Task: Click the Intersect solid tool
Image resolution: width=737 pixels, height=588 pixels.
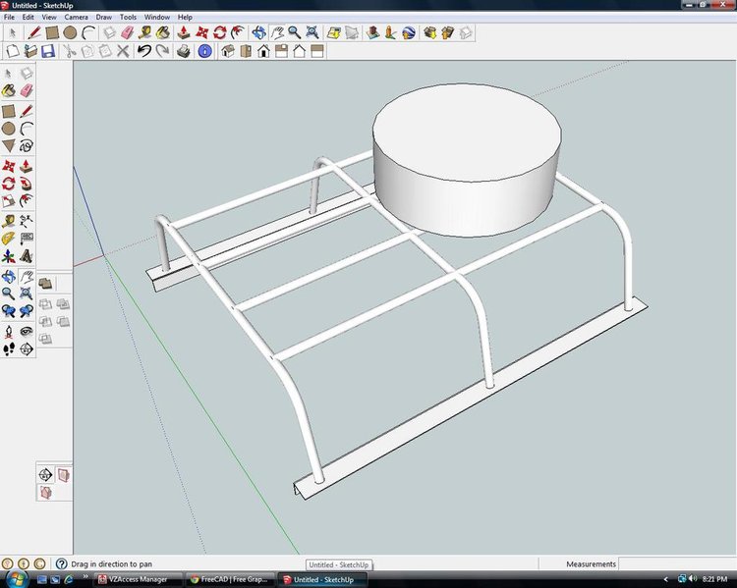Action: pos(45,304)
